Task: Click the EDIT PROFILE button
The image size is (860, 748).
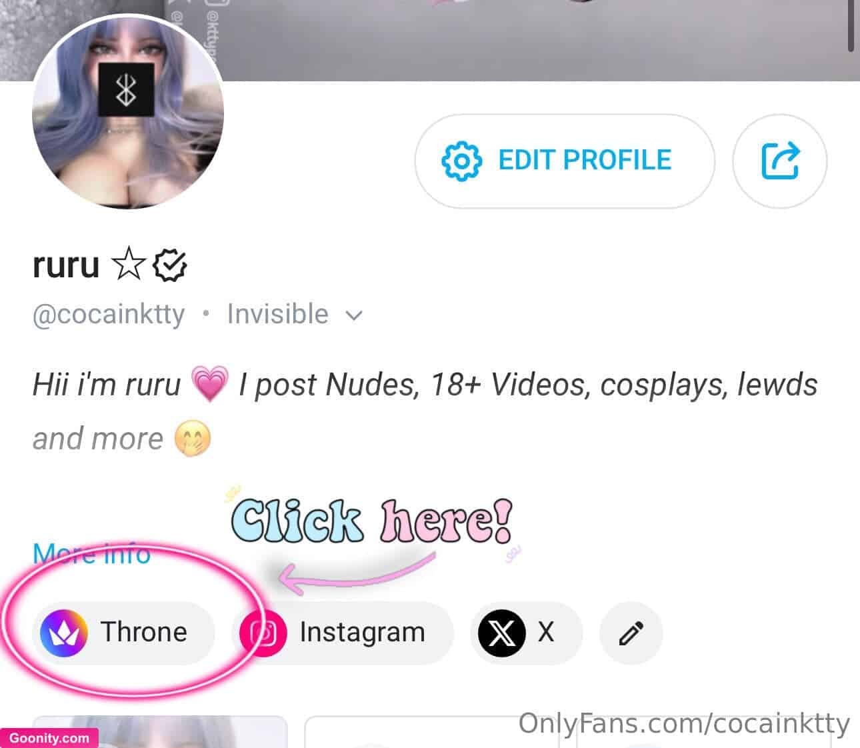Action: 565,161
